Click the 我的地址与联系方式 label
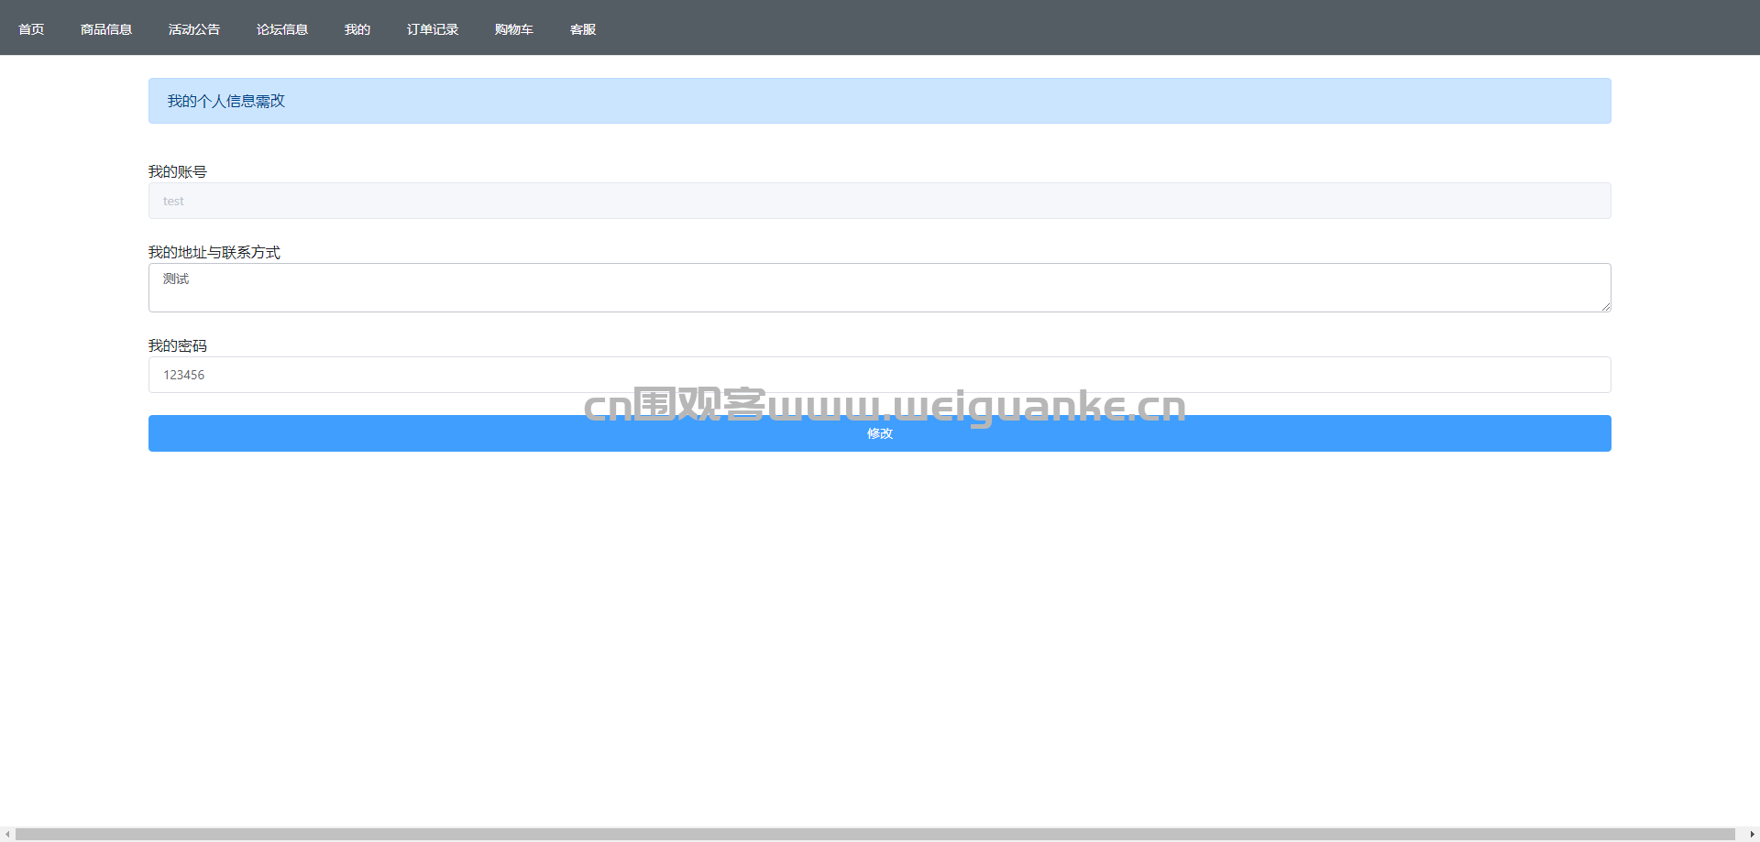The image size is (1760, 842). 214,252
